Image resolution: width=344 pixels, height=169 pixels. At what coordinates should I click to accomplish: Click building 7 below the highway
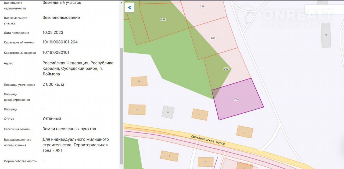coord(169,156)
